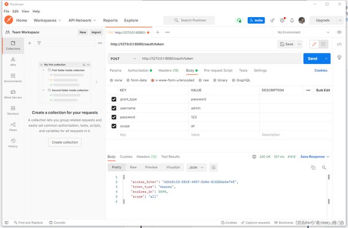Open collections panel three-dot options

tap(100, 43)
